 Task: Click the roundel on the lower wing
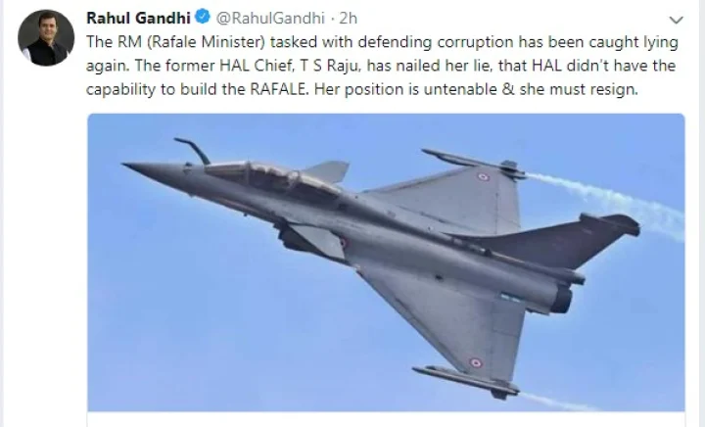tap(475, 361)
